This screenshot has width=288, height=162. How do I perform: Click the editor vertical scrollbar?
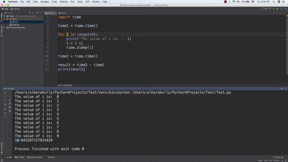pyautogui.click(x=287, y=45)
